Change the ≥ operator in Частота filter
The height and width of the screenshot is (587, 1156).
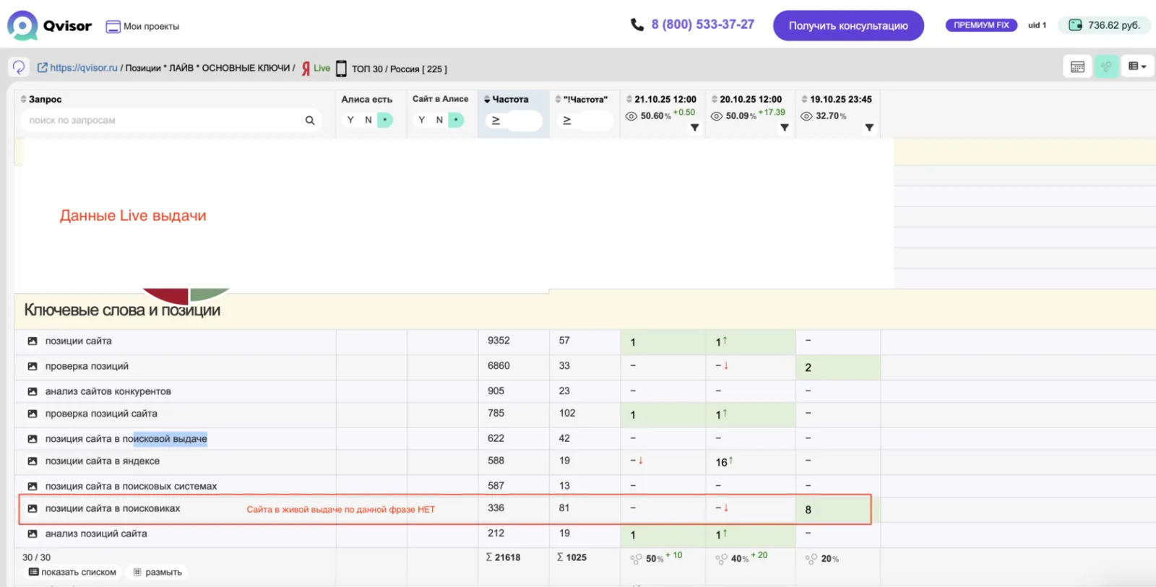[x=496, y=121]
